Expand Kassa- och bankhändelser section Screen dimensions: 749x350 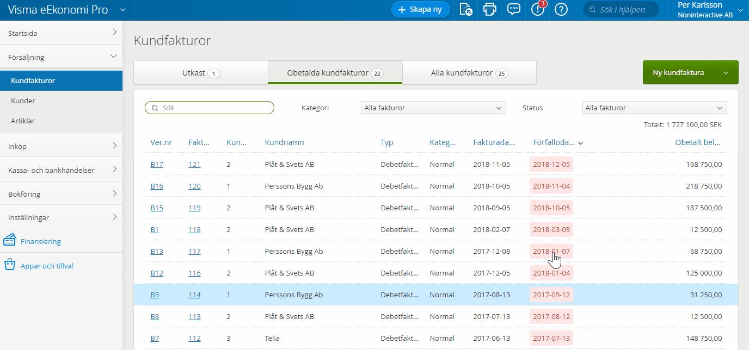(114, 169)
